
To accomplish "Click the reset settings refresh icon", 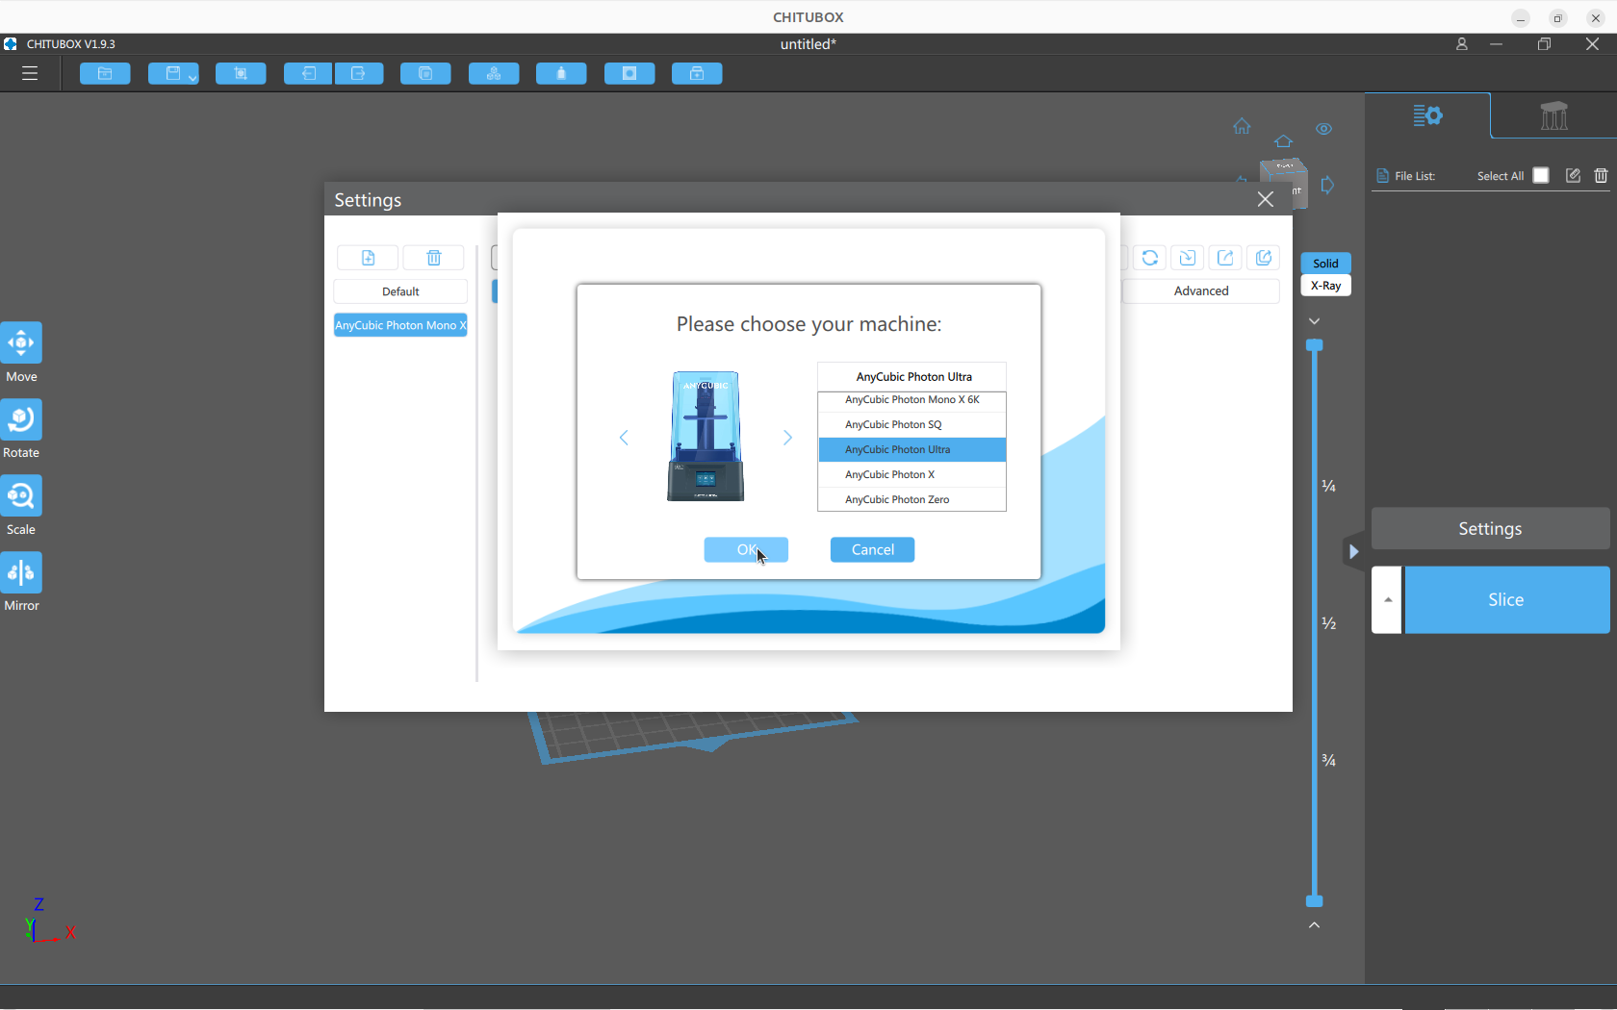I will [x=1149, y=258].
